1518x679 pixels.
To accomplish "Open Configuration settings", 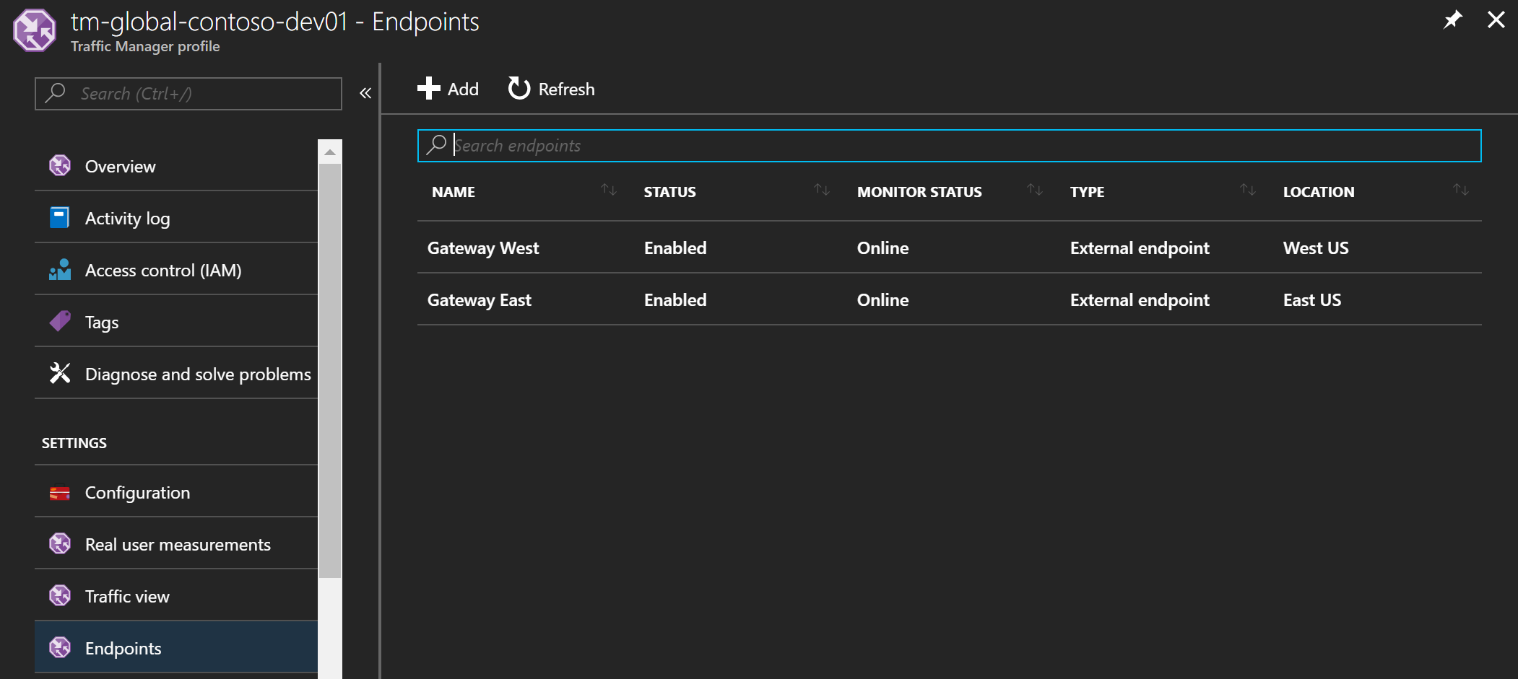I will [x=176, y=492].
